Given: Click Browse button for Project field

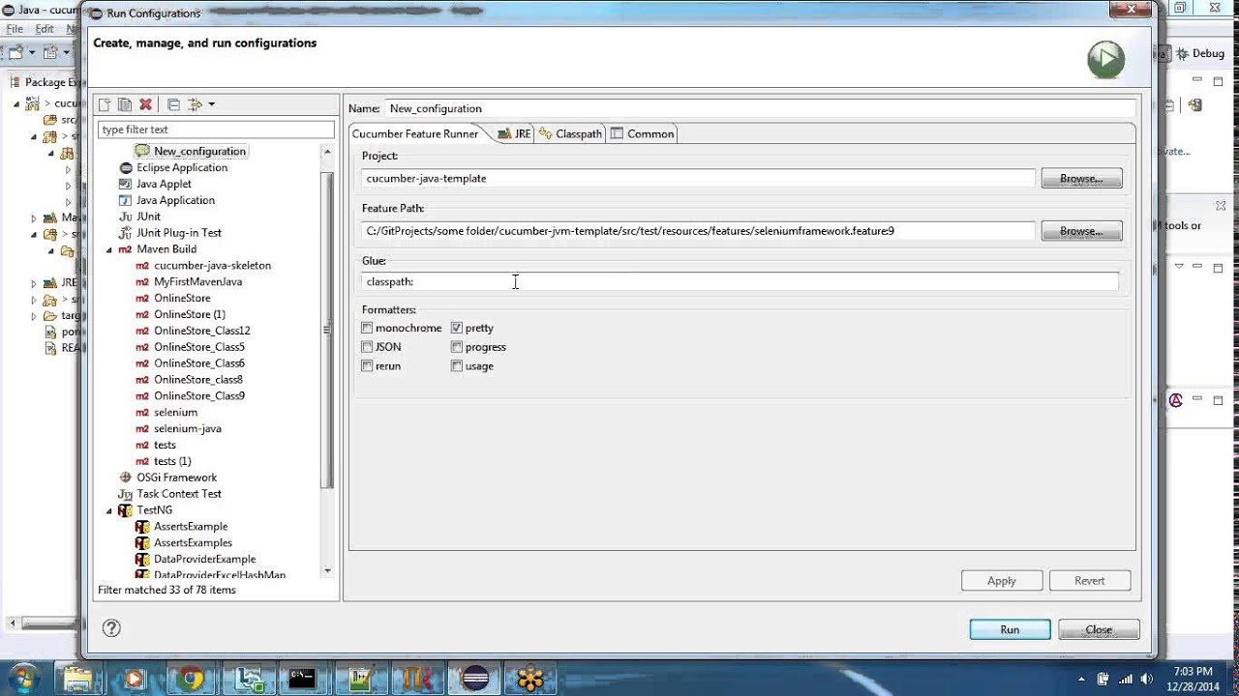Looking at the screenshot, I should coord(1081,179).
